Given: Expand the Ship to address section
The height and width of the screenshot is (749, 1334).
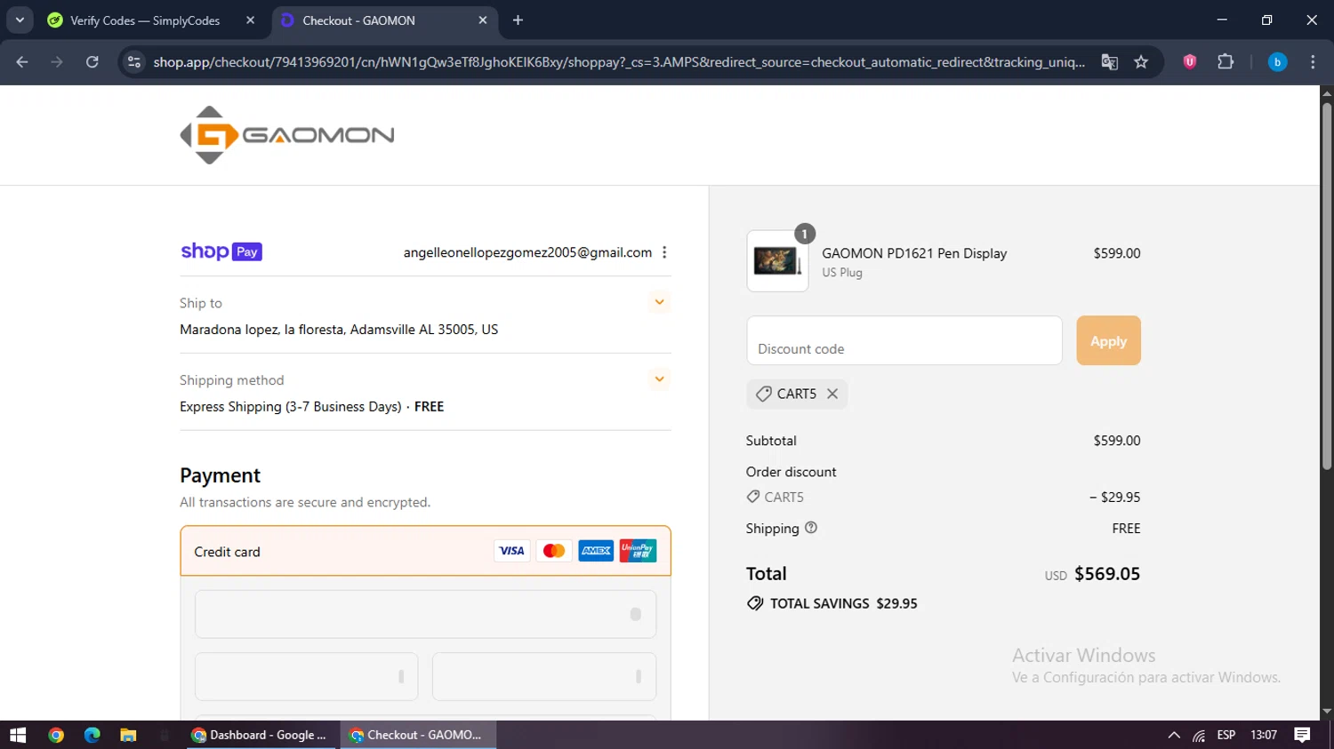Looking at the screenshot, I should pyautogui.click(x=659, y=302).
